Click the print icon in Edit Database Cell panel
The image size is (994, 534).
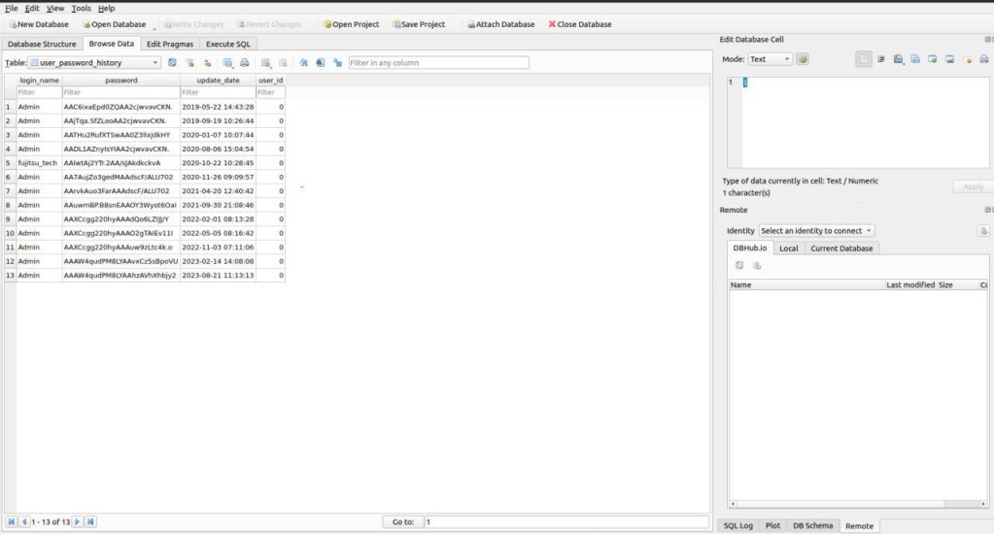pyautogui.click(x=983, y=59)
